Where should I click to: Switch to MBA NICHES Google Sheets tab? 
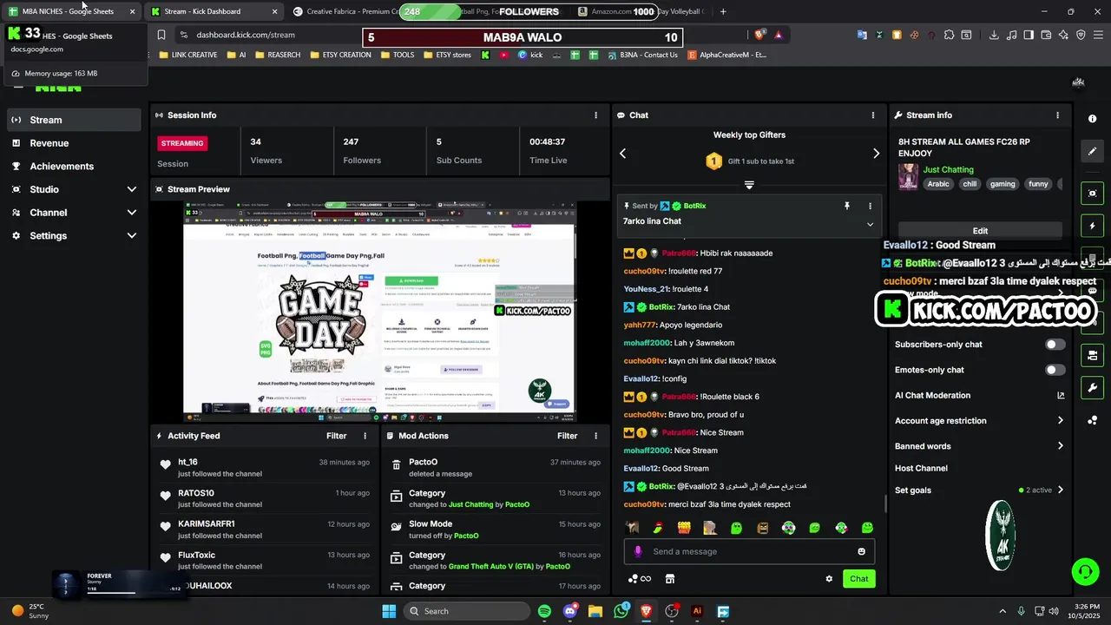click(x=72, y=11)
